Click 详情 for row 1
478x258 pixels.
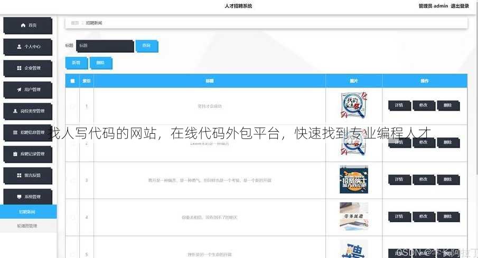(x=399, y=105)
